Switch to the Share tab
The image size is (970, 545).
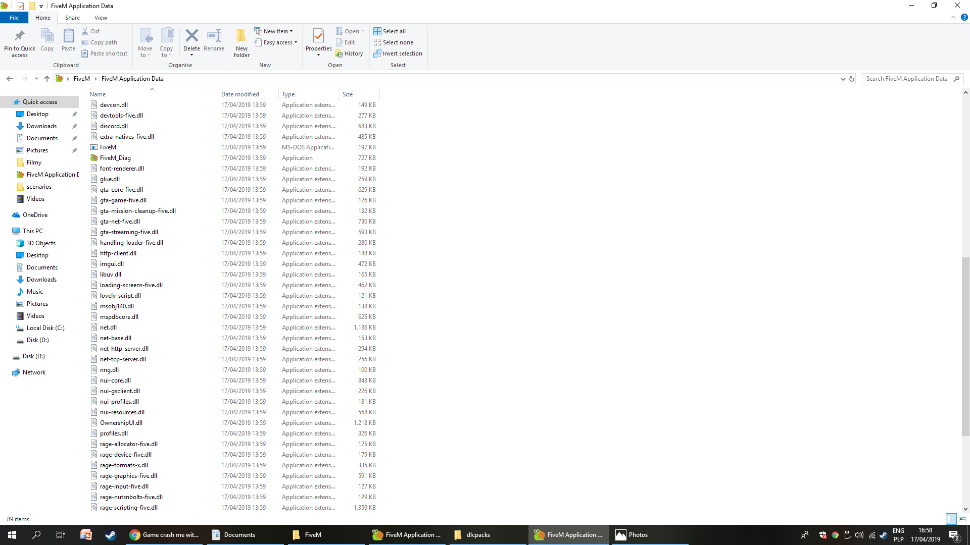72,18
